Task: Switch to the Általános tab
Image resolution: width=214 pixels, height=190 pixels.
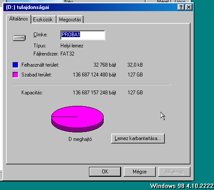Action: point(18,19)
